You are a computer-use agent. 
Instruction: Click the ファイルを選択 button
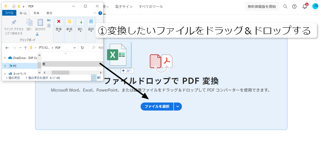(157, 106)
